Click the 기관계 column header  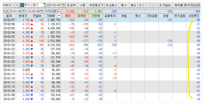point(96,16)
